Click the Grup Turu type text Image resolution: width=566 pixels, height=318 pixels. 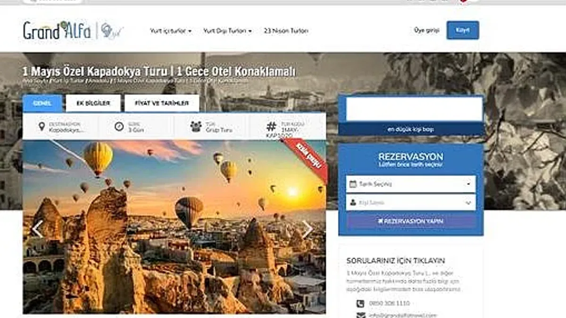coord(219,130)
